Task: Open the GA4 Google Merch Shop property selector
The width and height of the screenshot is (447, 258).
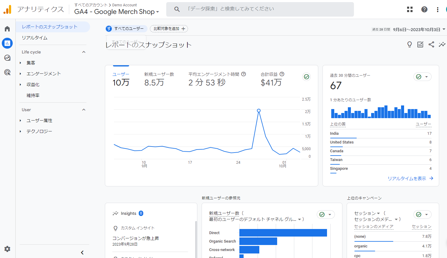Action: [x=117, y=12]
